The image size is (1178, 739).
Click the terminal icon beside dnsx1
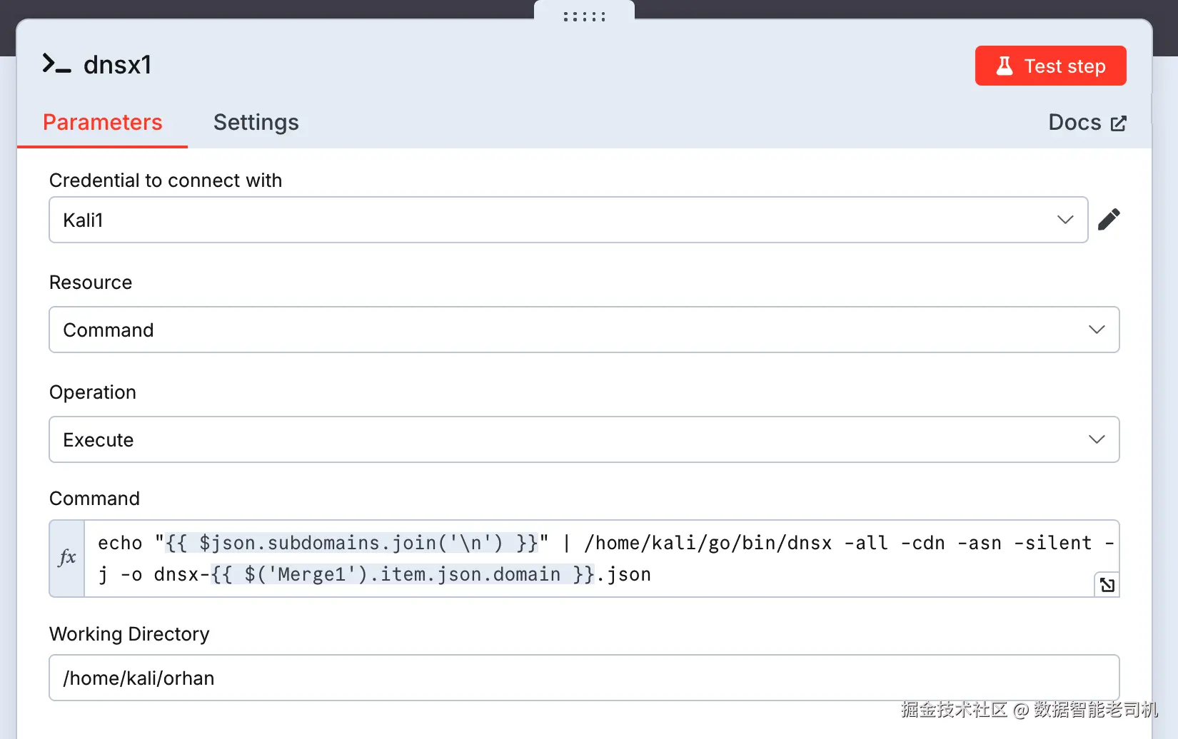[56, 64]
